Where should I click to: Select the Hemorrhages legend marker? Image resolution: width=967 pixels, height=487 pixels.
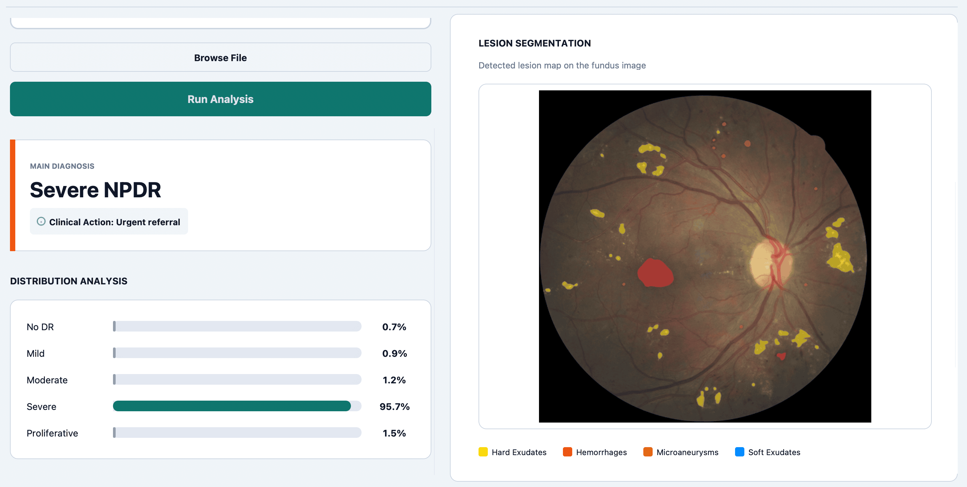(x=567, y=452)
